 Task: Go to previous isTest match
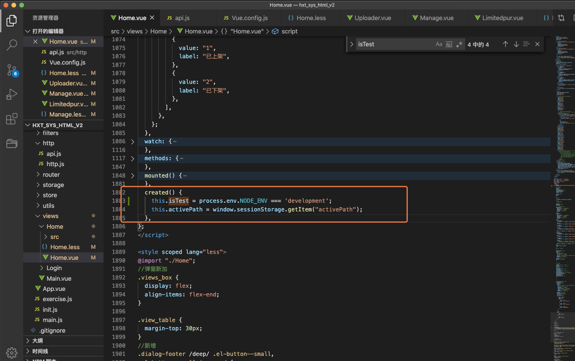505,44
